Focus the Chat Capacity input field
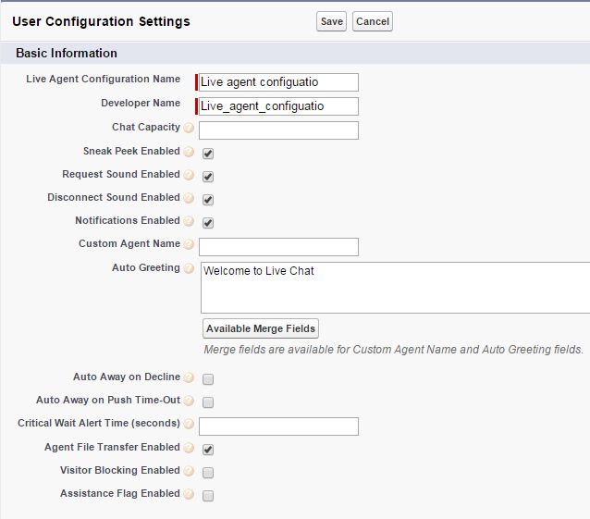This screenshot has height=519, width=590. click(x=277, y=130)
